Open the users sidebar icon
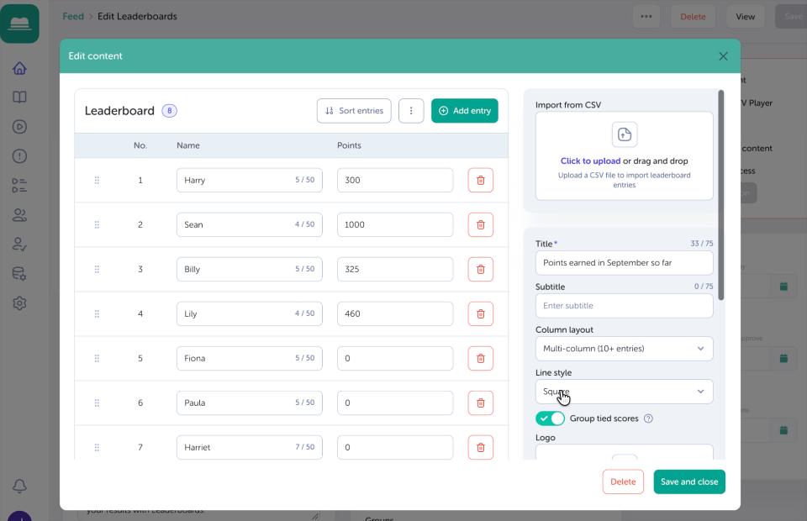The image size is (807, 521). 19,215
